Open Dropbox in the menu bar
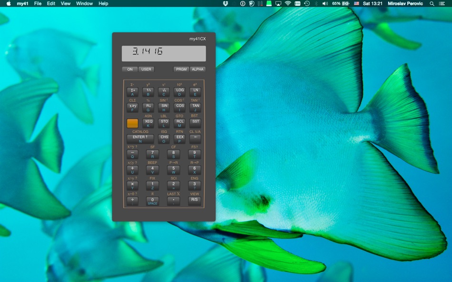The height and width of the screenshot is (282, 452). [x=226, y=3]
